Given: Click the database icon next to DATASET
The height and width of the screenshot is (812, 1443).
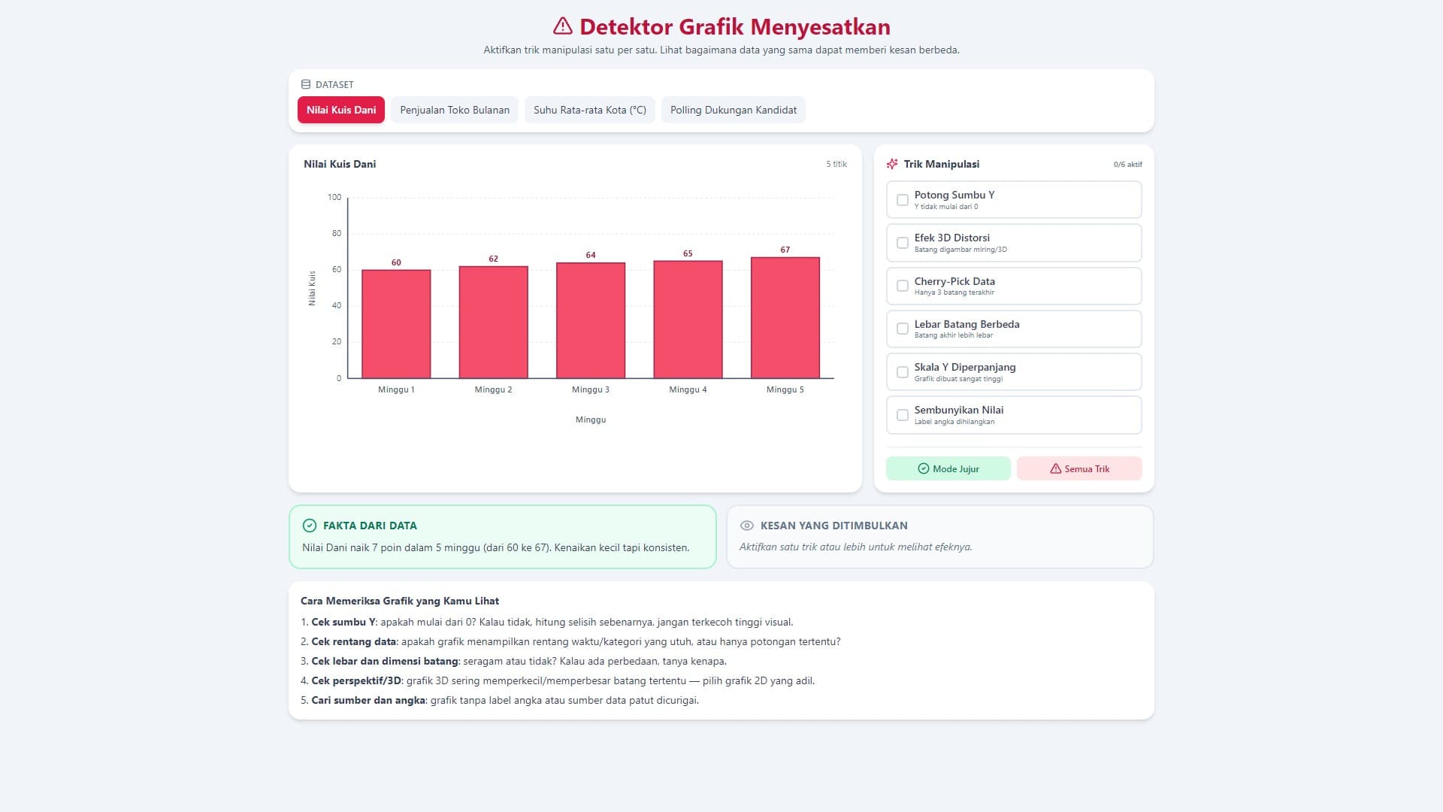Looking at the screenshot, I should tap(306, 84).
